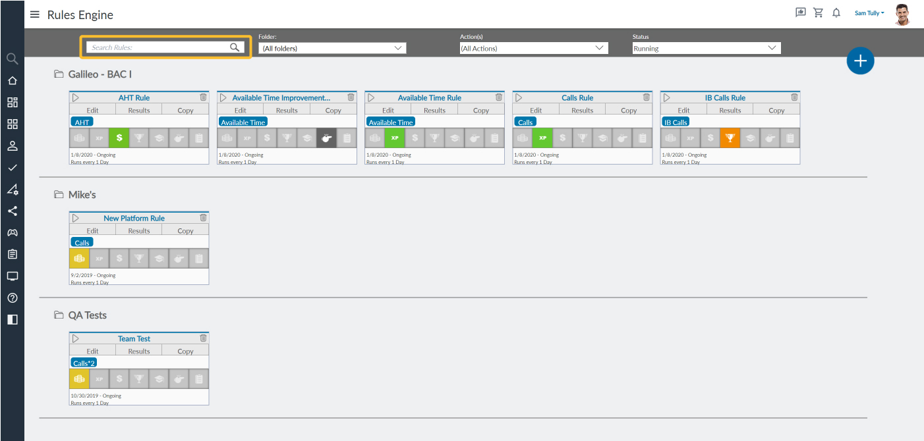Open the Sam Tully user menu
Image resolution: width=924 pixels, height=441 pixels.
tap(869, 12)
